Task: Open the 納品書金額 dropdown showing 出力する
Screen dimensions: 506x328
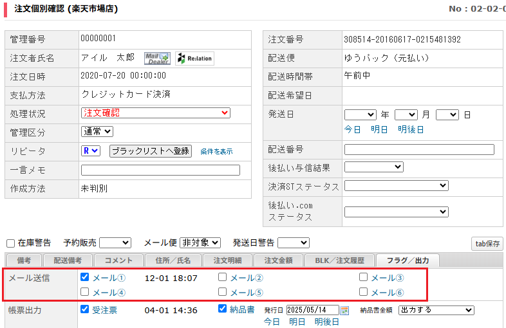Action: click(436, 310)
